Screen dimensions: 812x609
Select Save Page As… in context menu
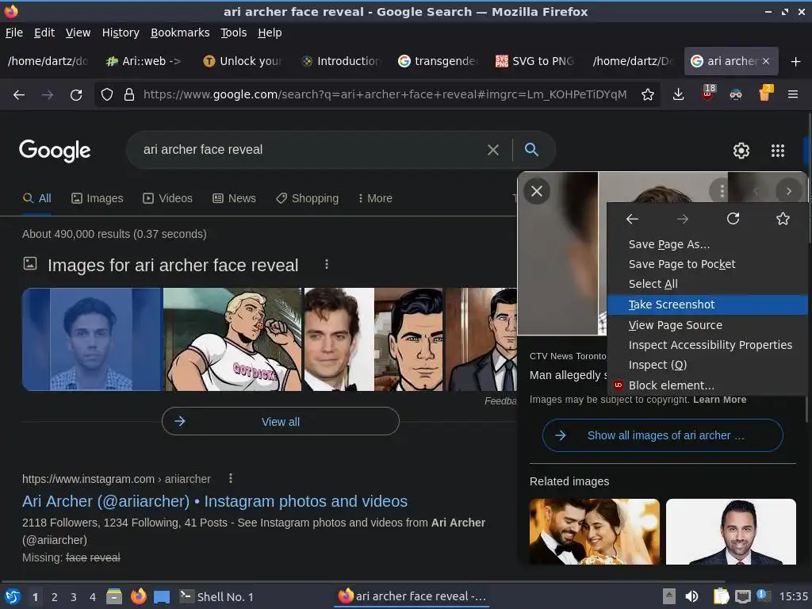(707, 244)
